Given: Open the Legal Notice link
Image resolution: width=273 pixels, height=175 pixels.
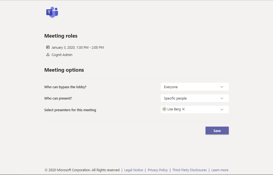Looking at the screenshot, I should (134, 170).
